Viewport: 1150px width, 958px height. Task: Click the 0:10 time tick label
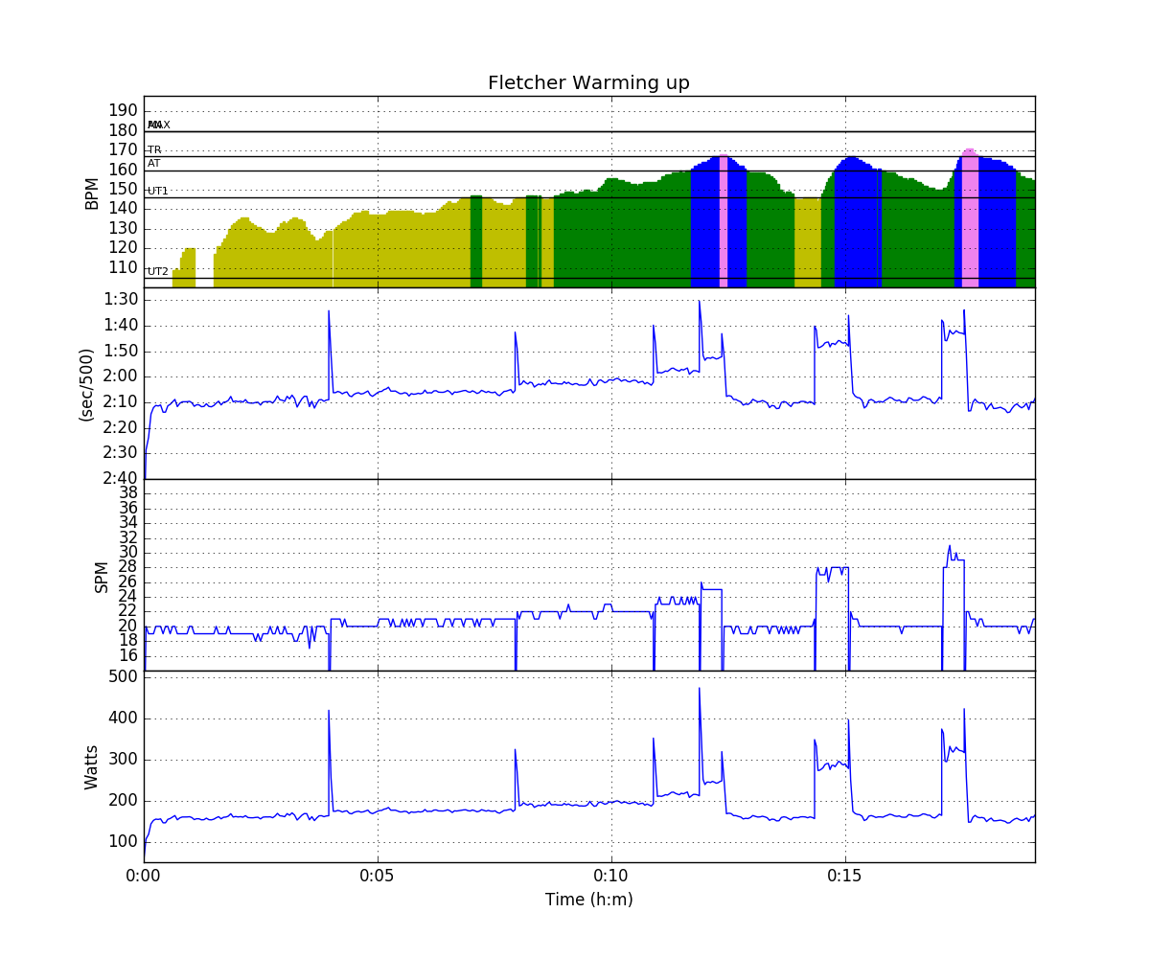click(x=611, y=876)
